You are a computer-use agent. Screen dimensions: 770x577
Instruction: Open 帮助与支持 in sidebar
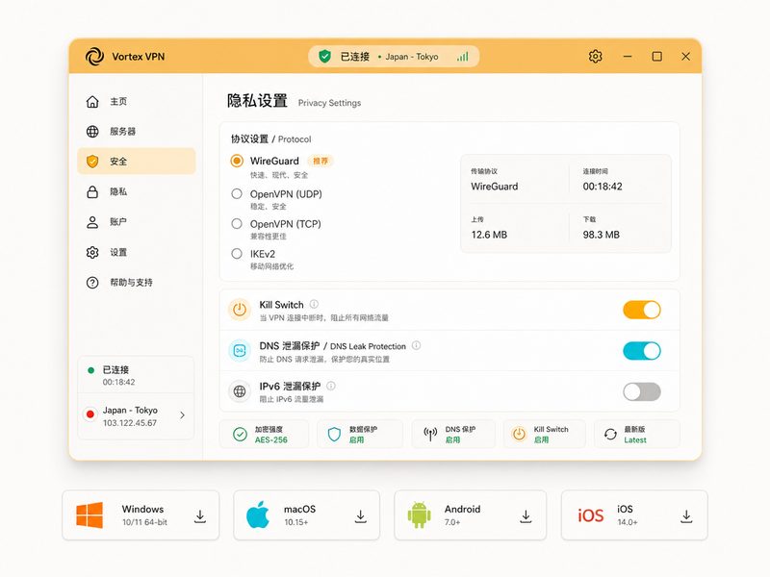[x=136, y=283]
